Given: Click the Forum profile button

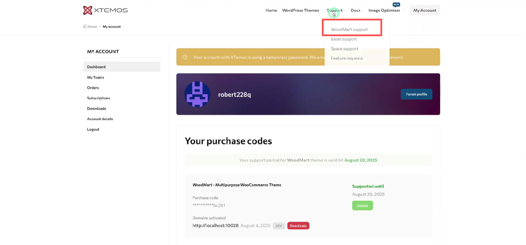Looking at the screenshot, I should [x=416, y=94].
